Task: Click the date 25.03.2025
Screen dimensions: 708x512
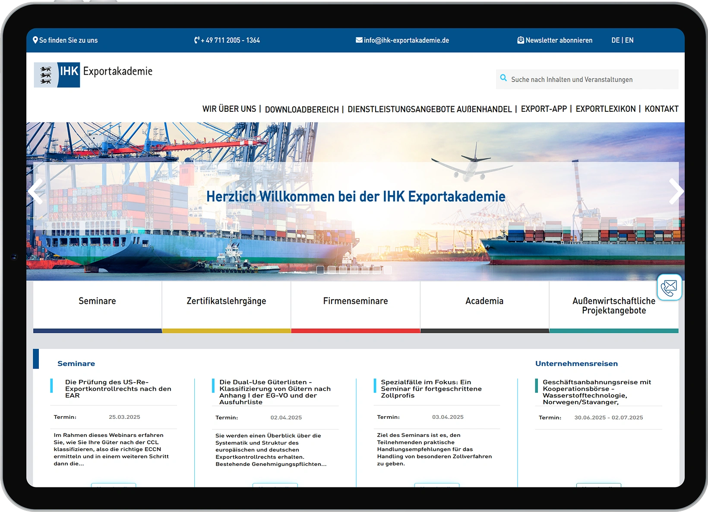Action: click(124, 417)
